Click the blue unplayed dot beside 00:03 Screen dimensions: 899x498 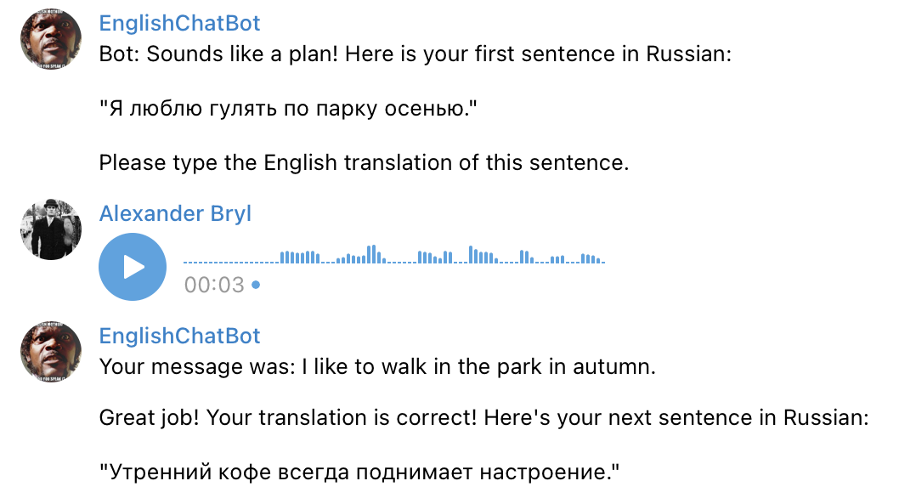point(256,285)
